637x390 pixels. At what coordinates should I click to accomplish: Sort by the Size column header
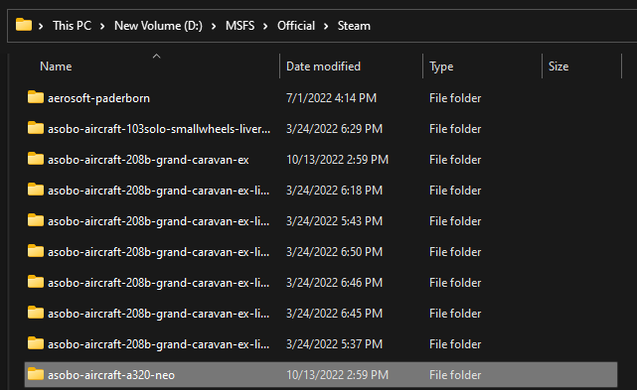(558, 66)
